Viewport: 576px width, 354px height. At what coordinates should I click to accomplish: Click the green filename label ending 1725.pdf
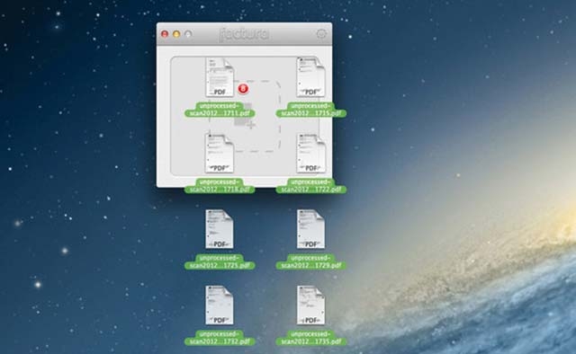(220, 261)
